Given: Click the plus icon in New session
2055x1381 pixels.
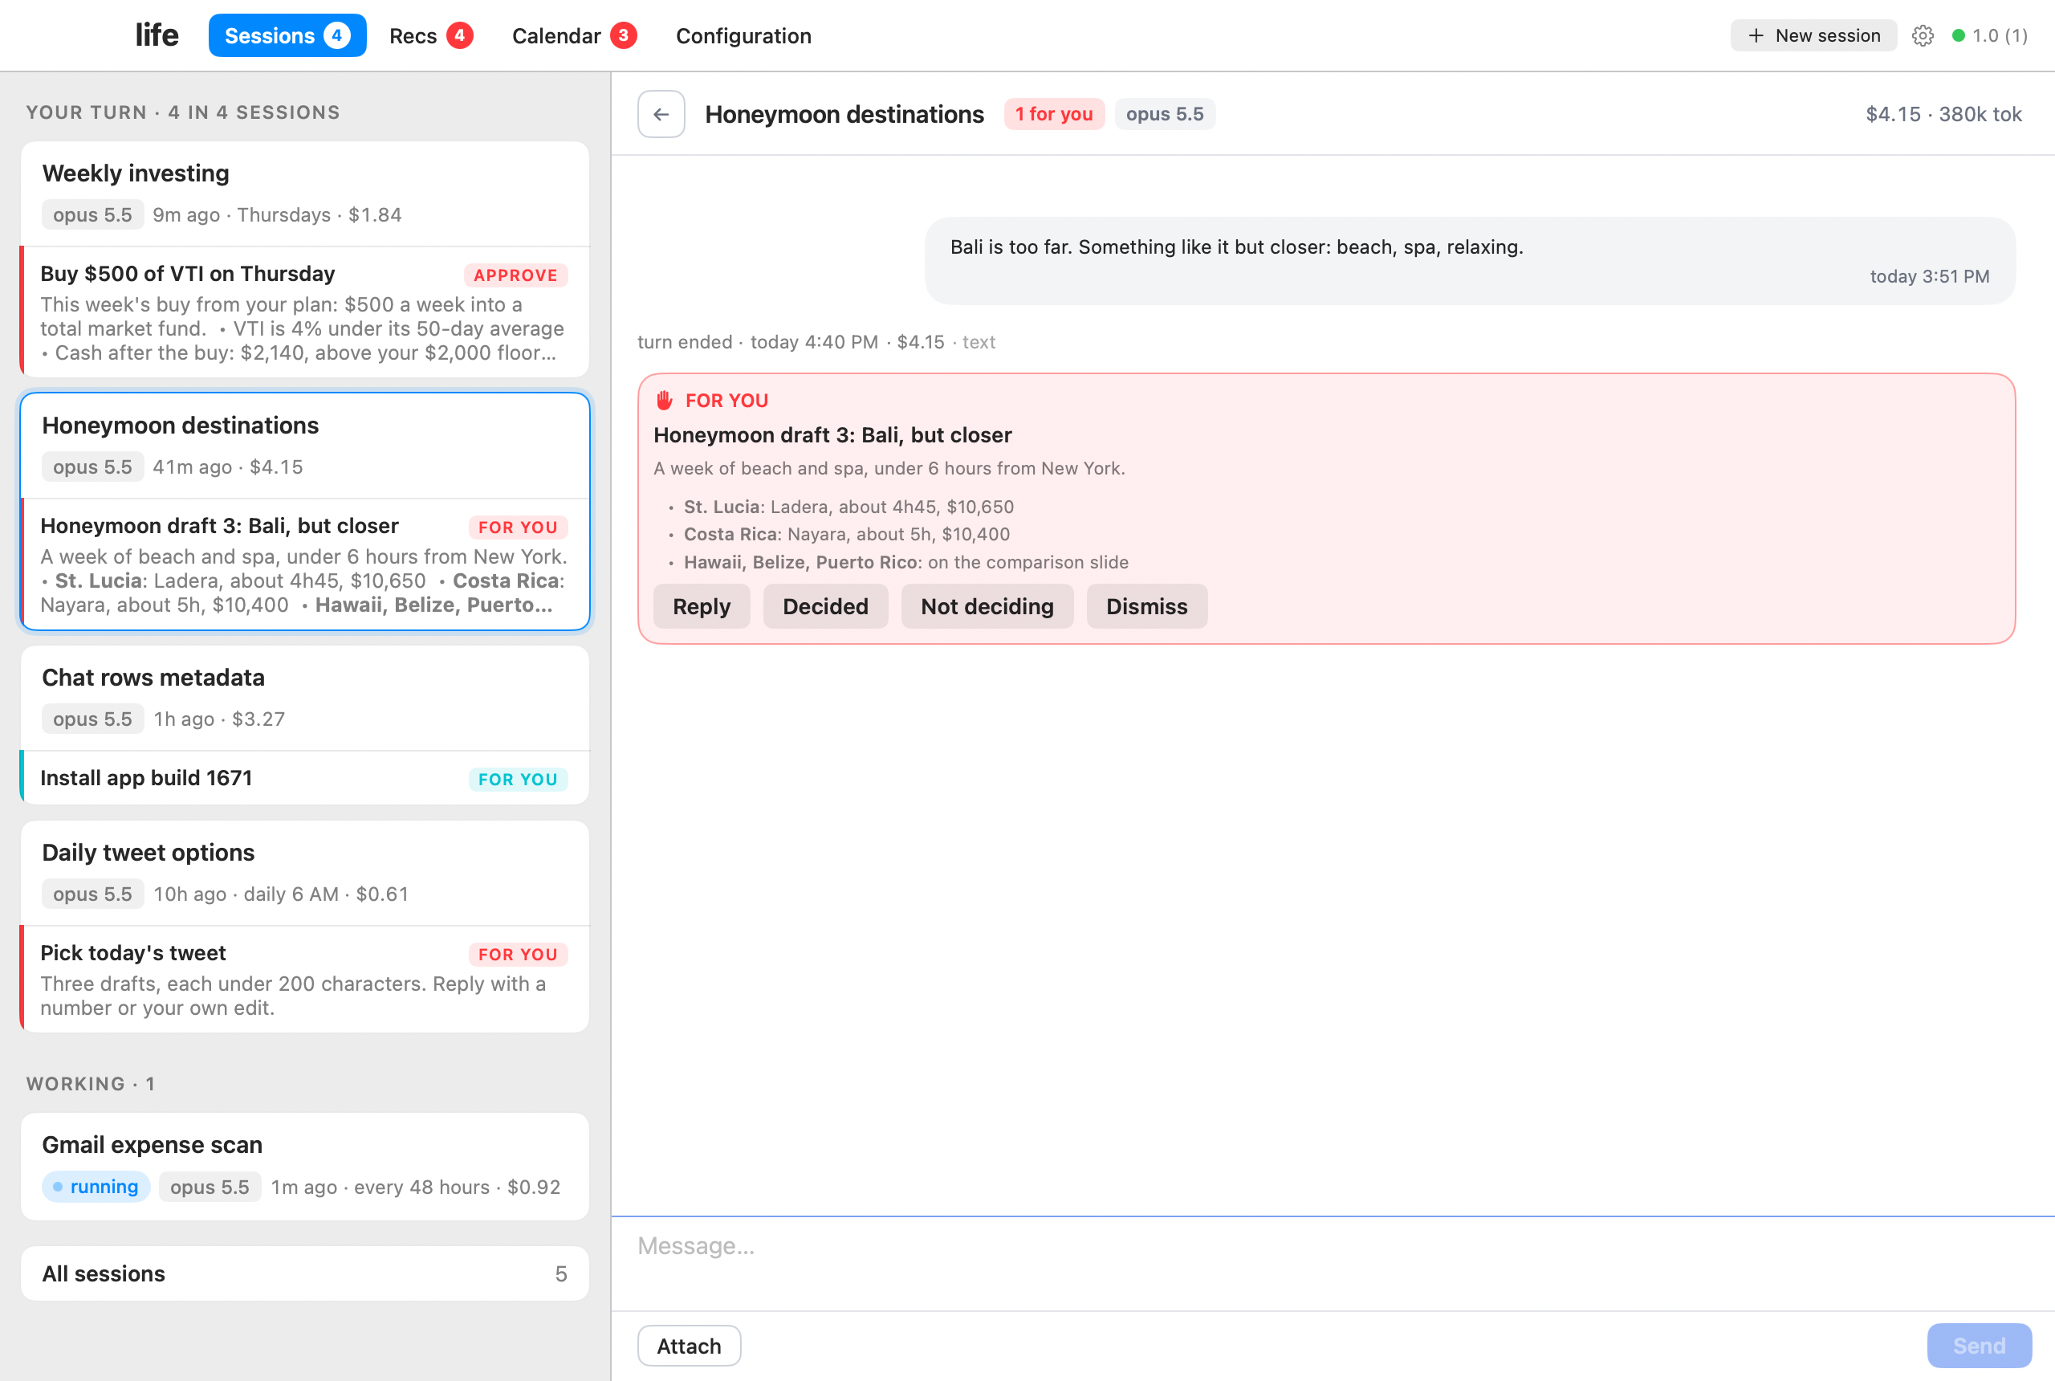Looking at the screenshot, I should pos(1756,36).
